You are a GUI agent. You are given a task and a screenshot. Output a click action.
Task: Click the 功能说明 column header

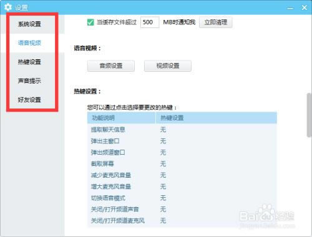[x=121, y=118]
